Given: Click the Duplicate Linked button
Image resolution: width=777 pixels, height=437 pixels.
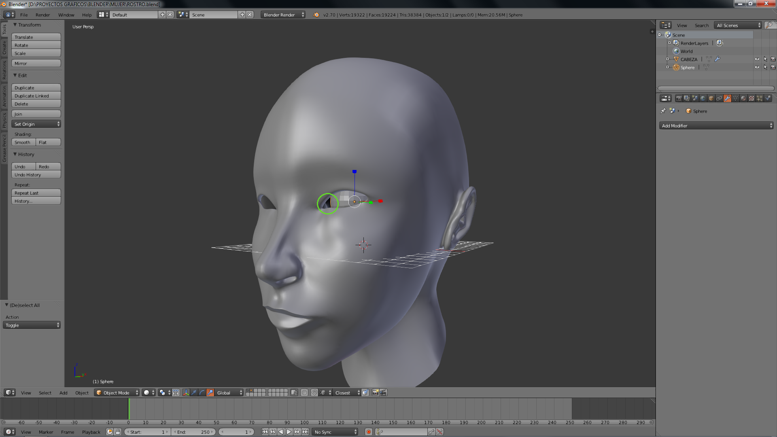Looking at the screenshot, I should pos(36,96).
